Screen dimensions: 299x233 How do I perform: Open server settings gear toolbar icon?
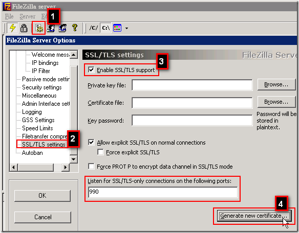pos(39,29)
